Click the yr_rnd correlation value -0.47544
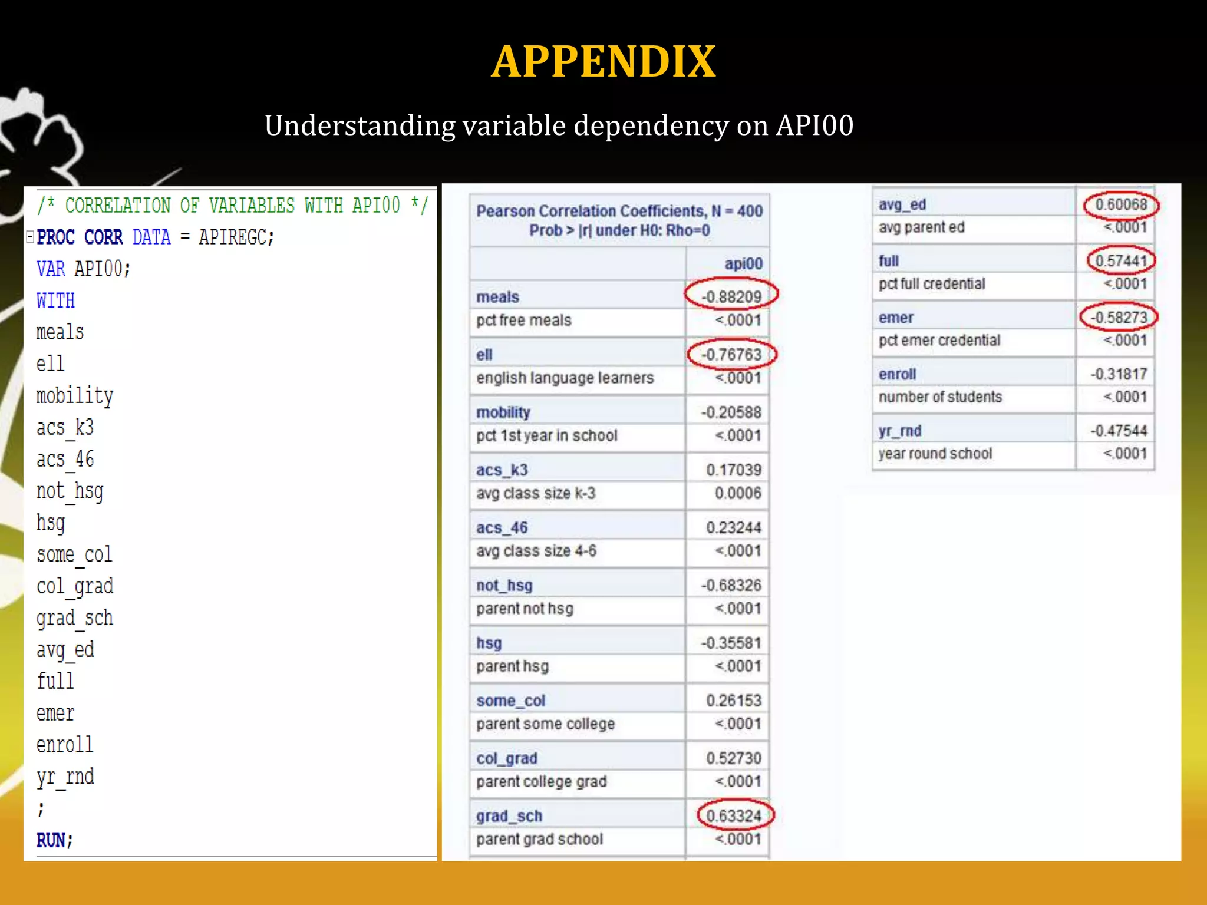The height and width of the screenshot is (905, 1207). [1119, 431]
